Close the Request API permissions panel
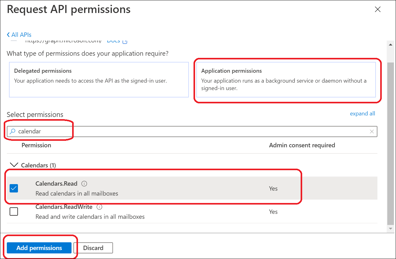Screen dimensions: 396x259 pos(377,9)
